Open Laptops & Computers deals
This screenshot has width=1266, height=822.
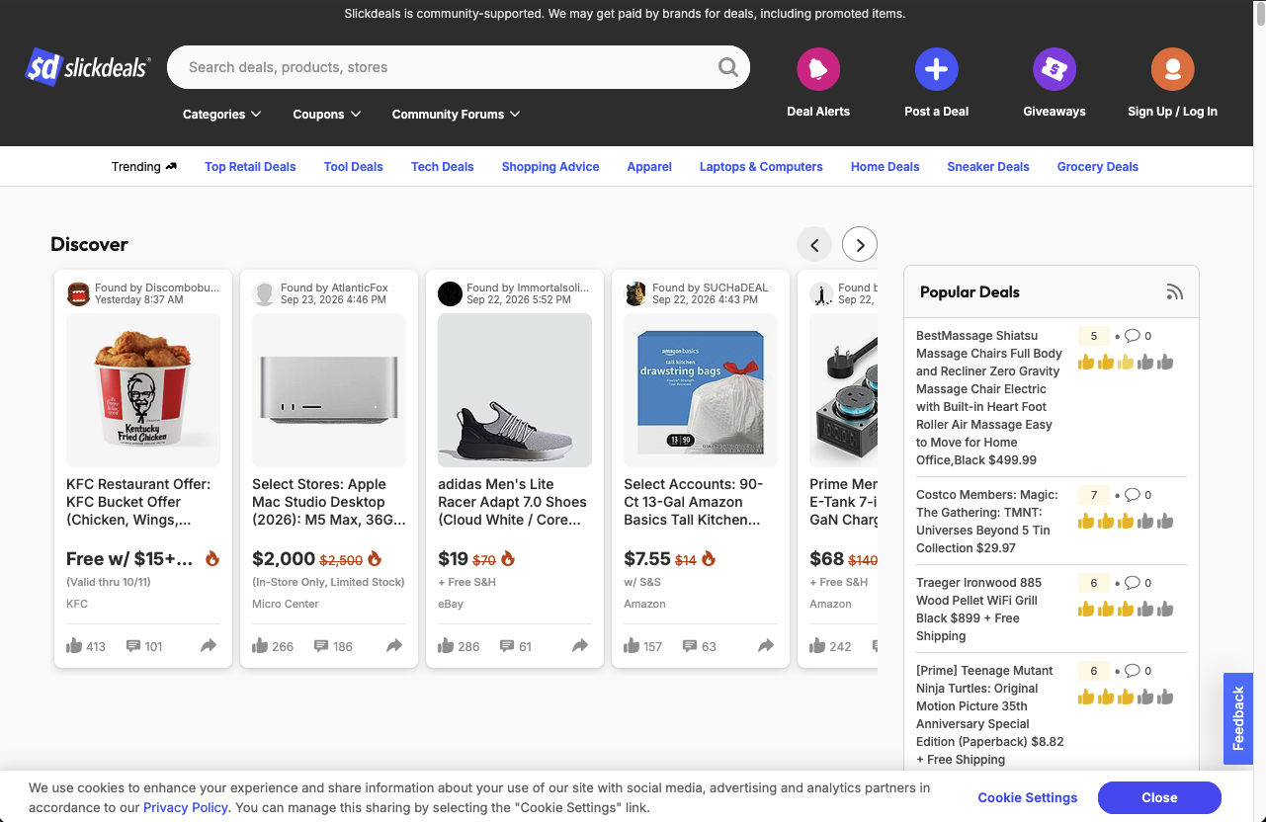pyautogui.click(x=761, y=167)
